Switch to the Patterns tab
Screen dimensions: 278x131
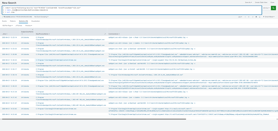coord(13,21)
